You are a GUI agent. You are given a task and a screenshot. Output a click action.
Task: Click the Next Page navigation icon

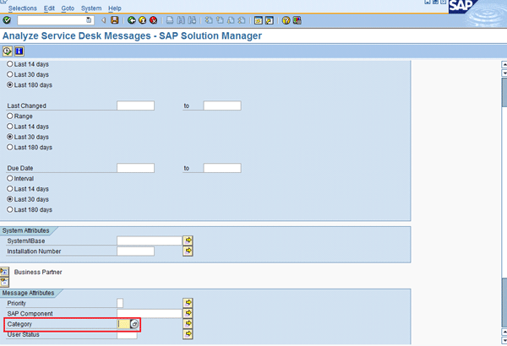pyautogui.click(x=231, y=20)
